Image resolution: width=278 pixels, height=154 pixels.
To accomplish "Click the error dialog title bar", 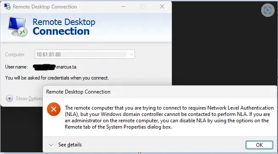I will [160, 92].
